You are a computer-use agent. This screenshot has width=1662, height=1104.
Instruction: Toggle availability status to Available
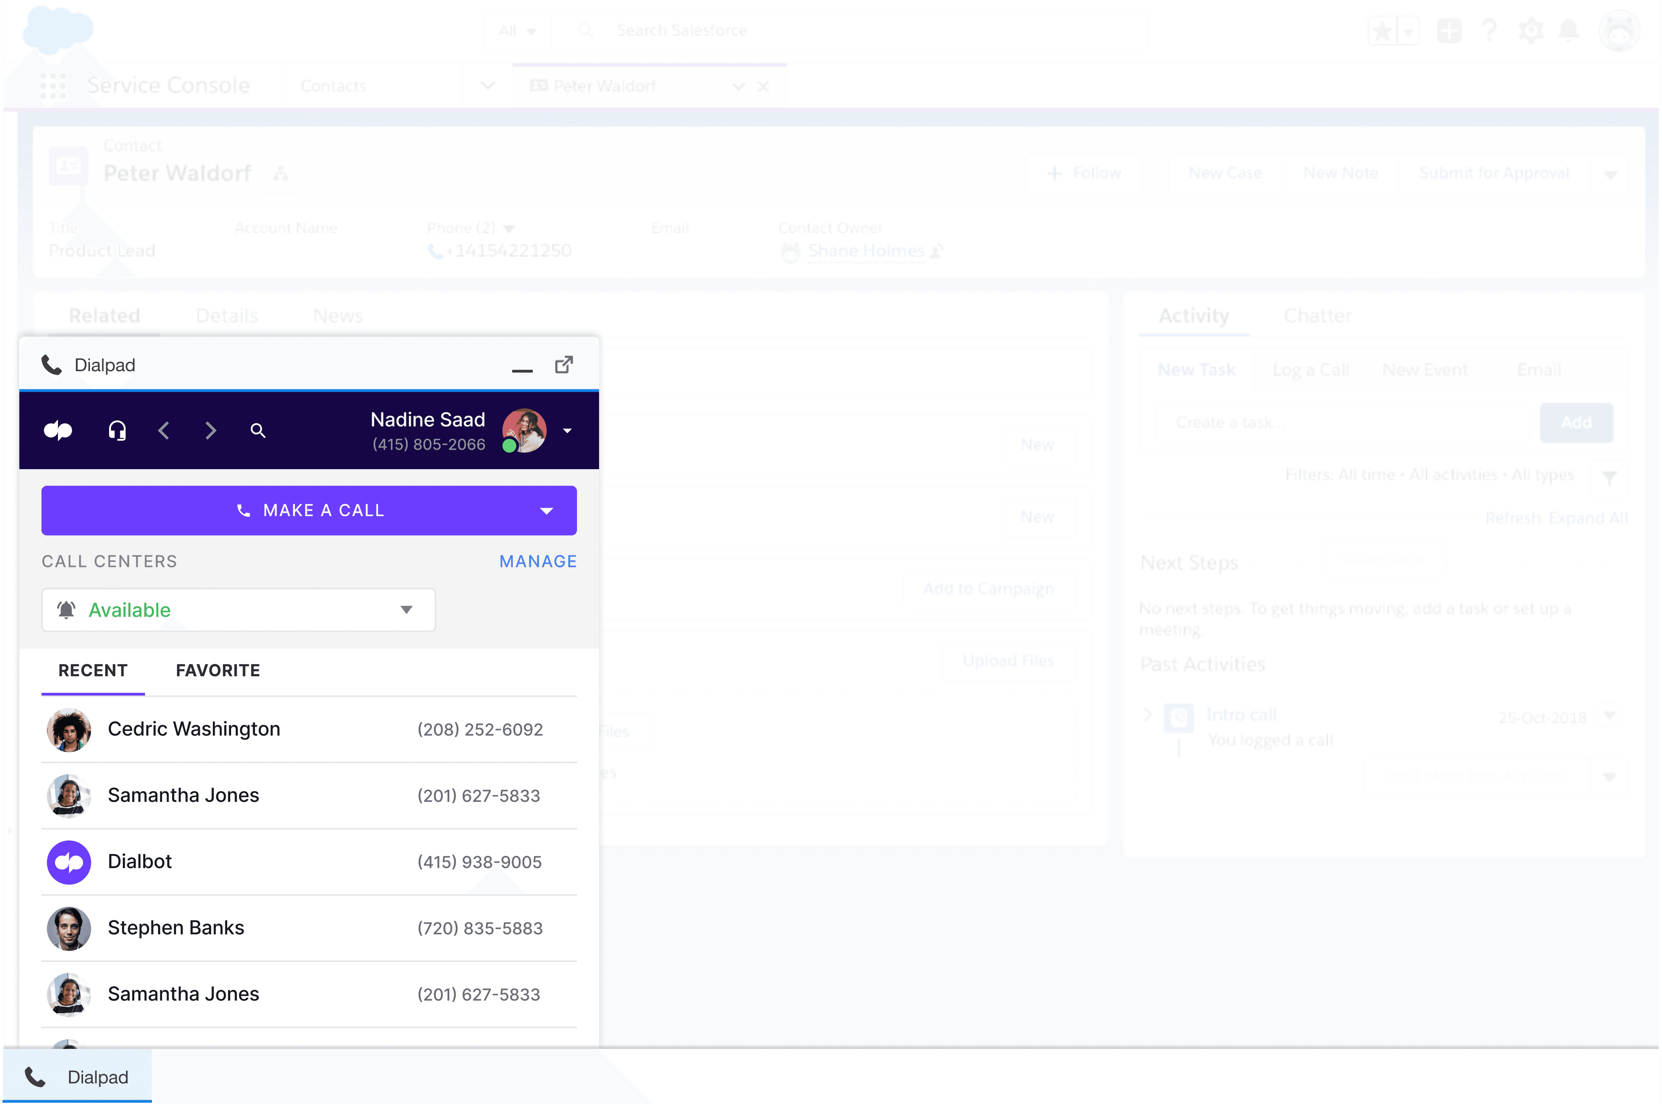click(238, 608)
